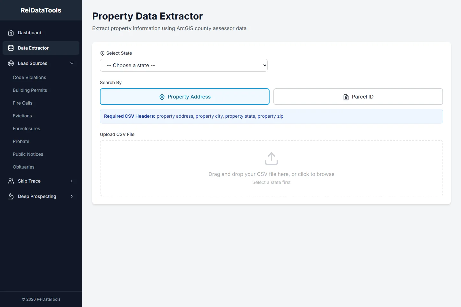Screen dimensions: 461x307
Task: Click the Lead Sources target icon
Action: [x=11, y=63]
